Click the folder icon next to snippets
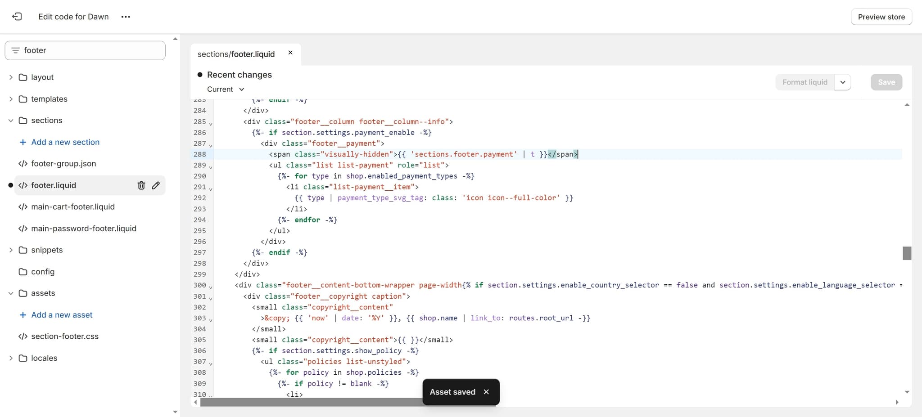The image size is (922, 417). coord(23,250)
